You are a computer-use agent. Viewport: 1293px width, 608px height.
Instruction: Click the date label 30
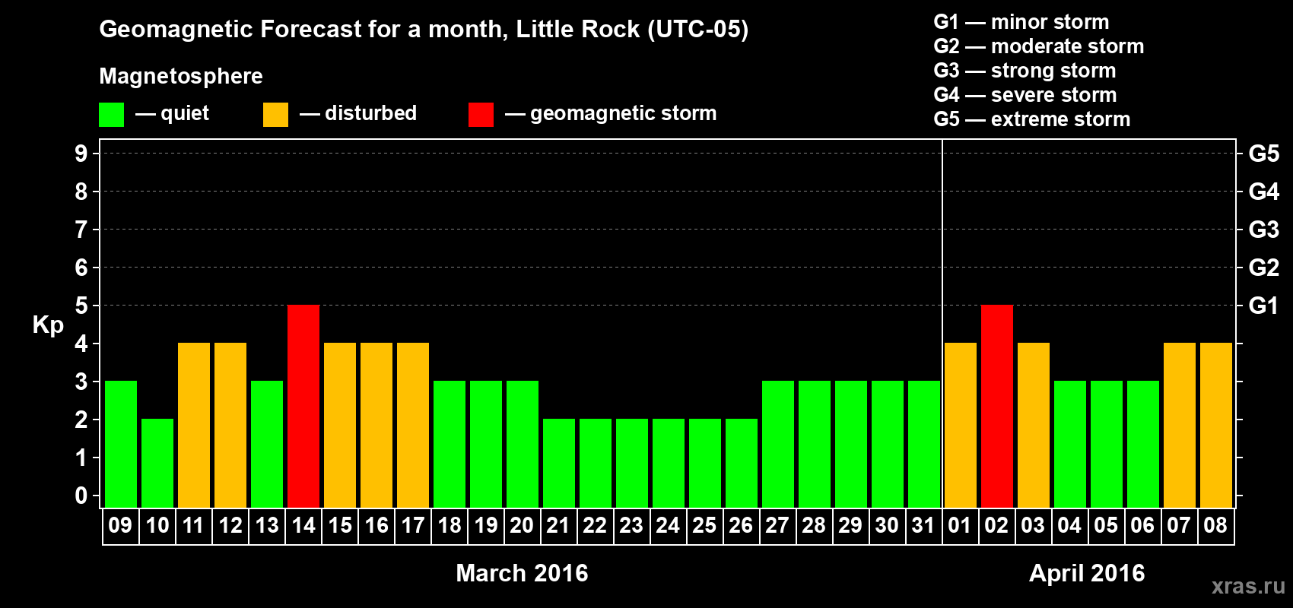pyautogui.click(x=887, y=526)
